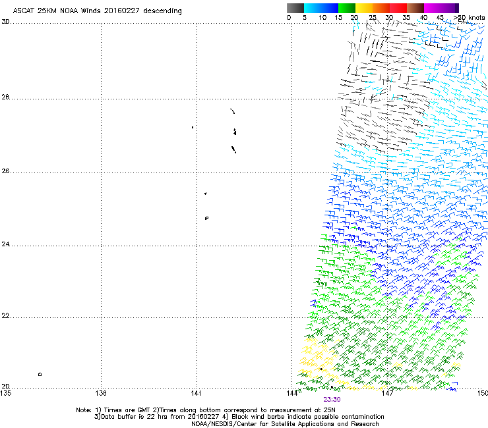The image size is (488, 428).
Task: Click latitude label '28' on left axis
Action: [5, 97]
